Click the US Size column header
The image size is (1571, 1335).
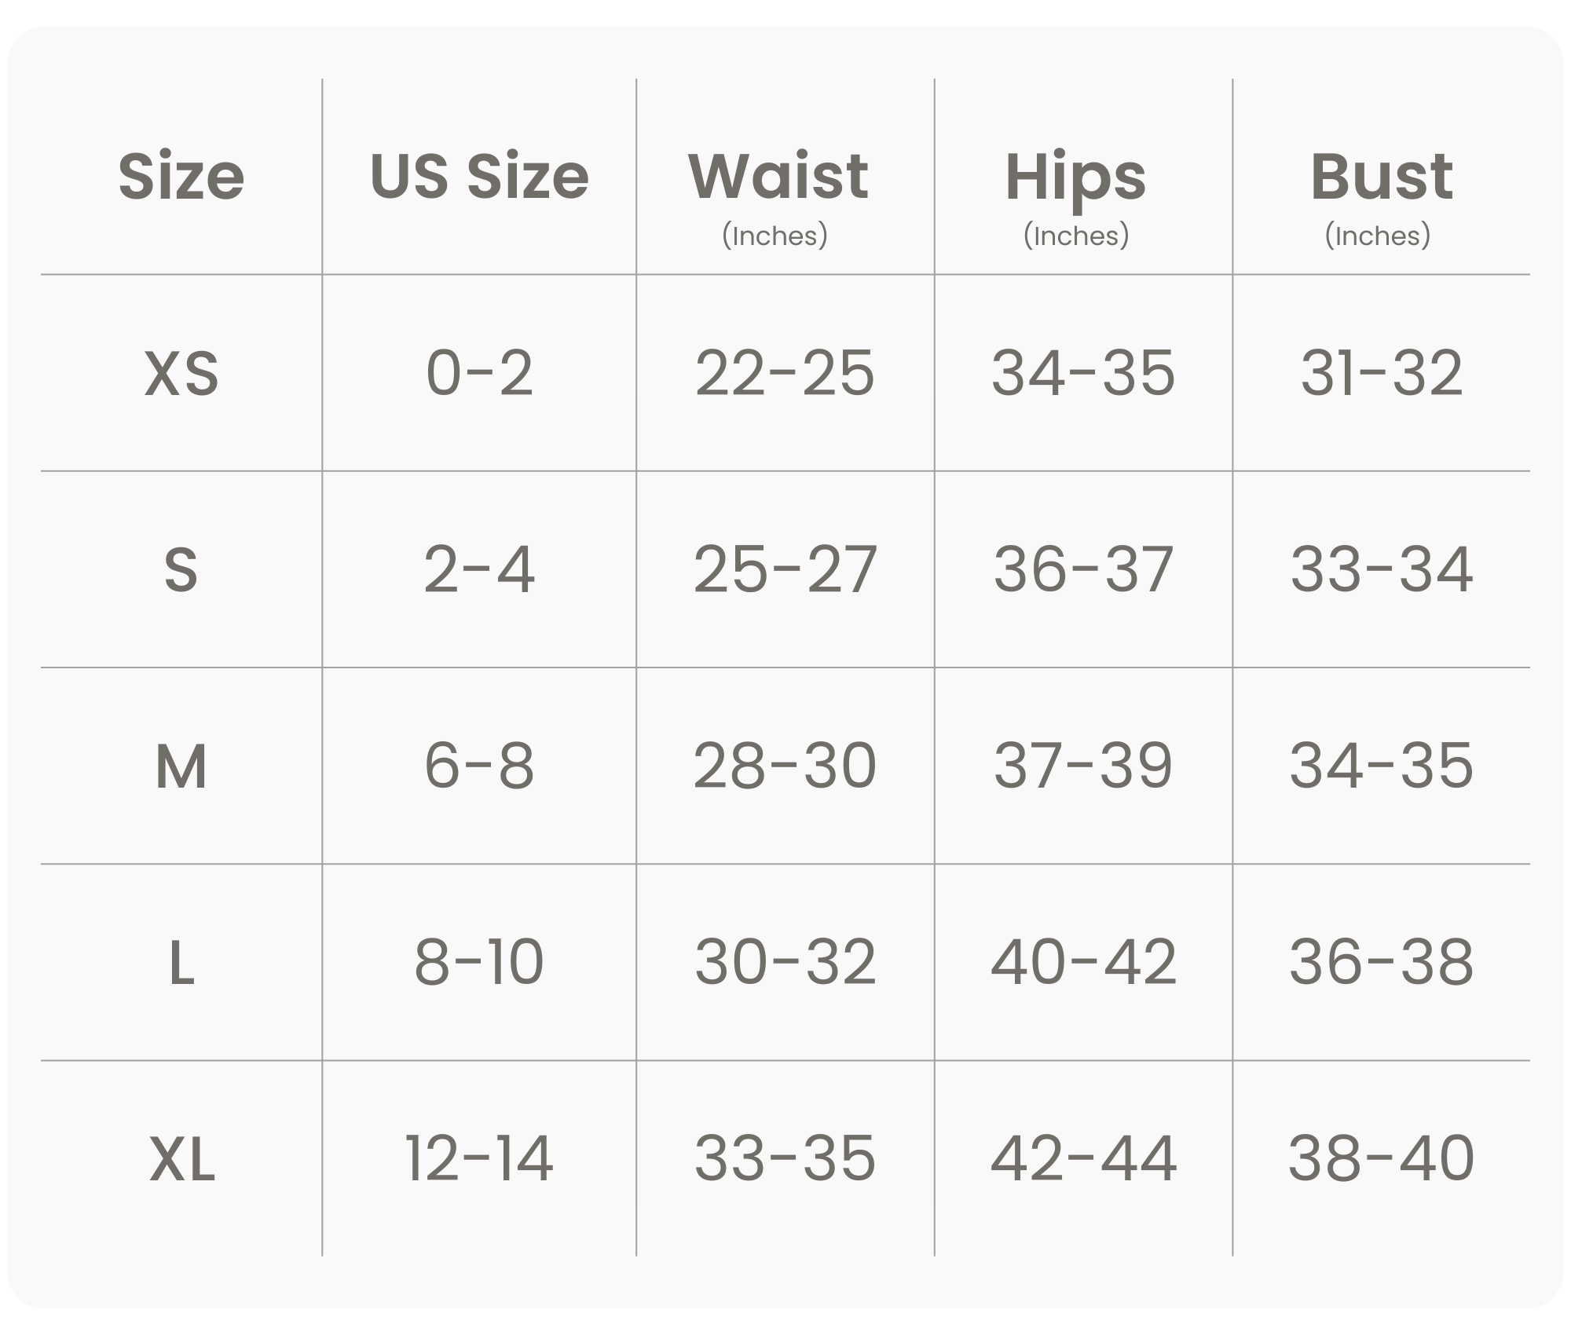[x=479, y=177]
